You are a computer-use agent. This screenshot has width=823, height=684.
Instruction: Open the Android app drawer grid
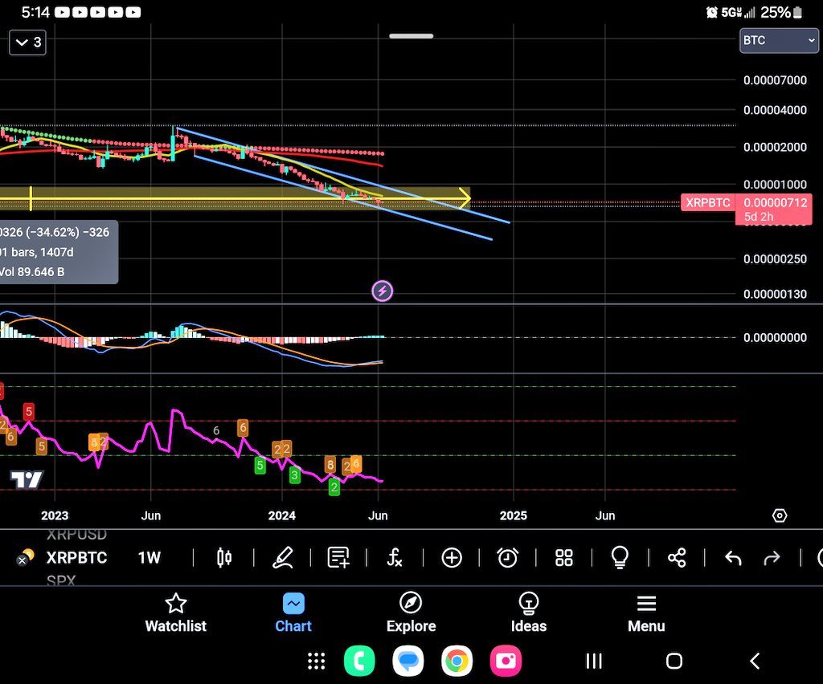(316, 661)
